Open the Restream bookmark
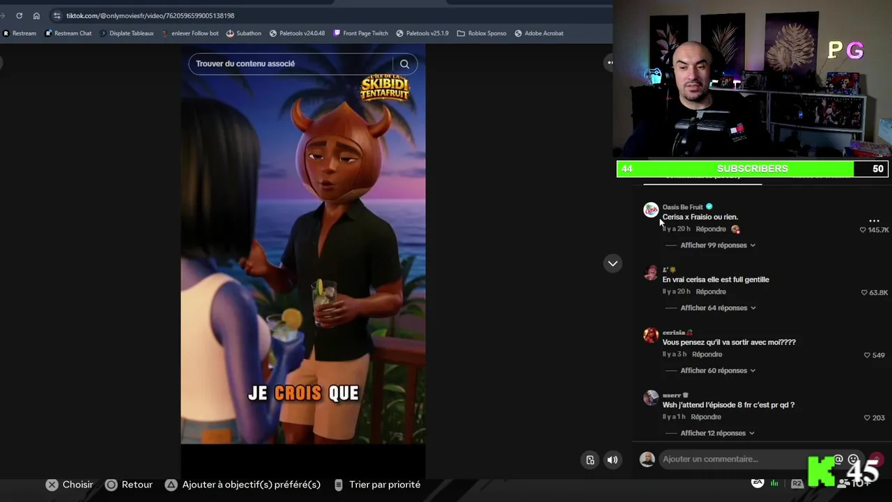The image size is (892, 502). point(20,33)
